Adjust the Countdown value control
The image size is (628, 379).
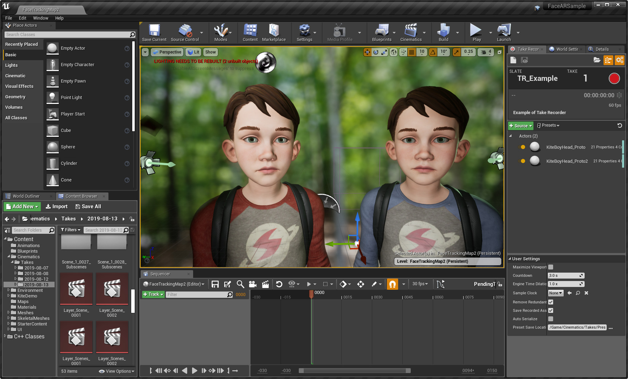point(566,275)
